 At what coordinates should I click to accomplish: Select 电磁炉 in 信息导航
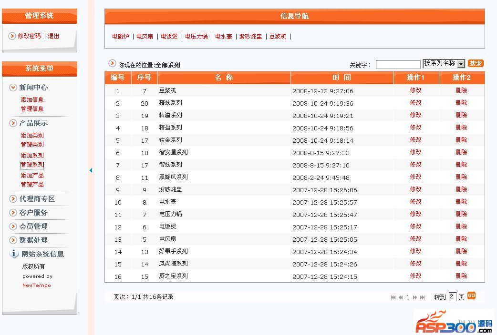pos(121,36)
